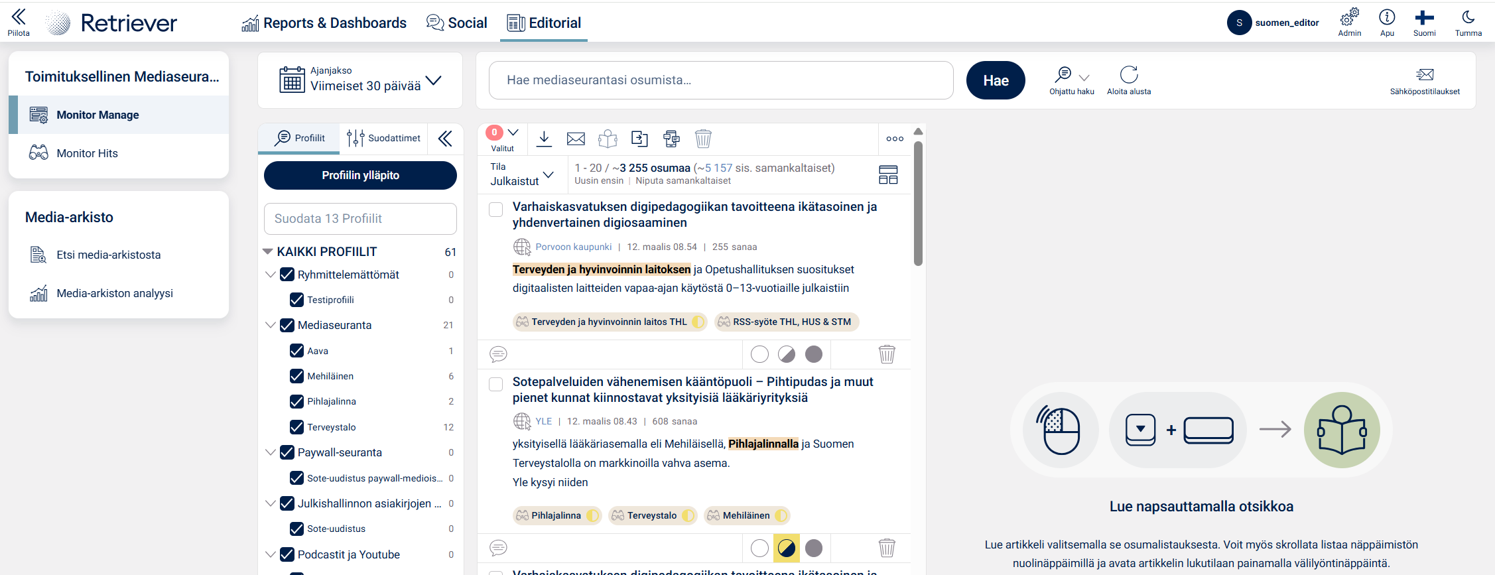Delete selected hits with toolbar trash icon
Screen dimensions: 1495x575
(x=703, y=139)
